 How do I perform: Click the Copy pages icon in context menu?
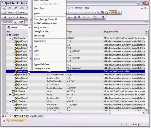point(31,51)
